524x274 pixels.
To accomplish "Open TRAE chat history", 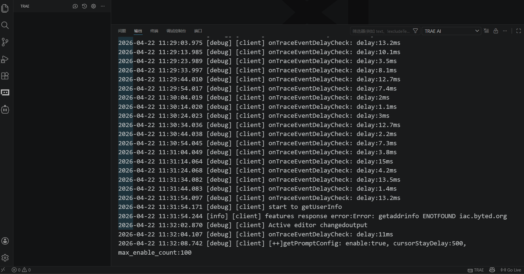I will pos(84,6).
